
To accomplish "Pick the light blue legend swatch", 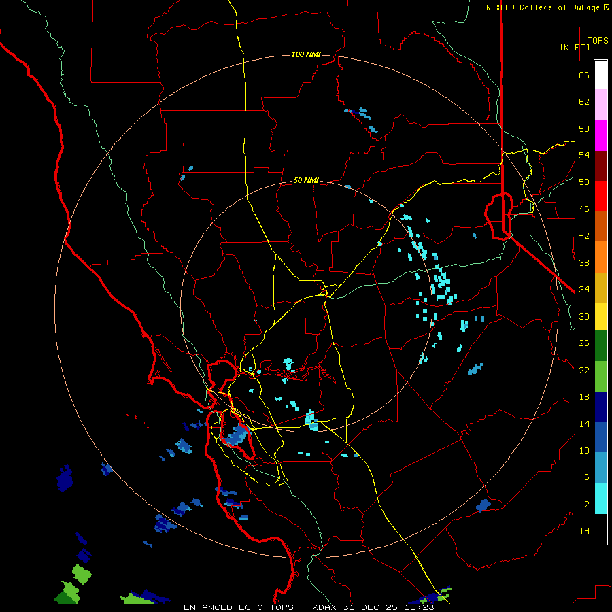I will click(x=600, y=468).
